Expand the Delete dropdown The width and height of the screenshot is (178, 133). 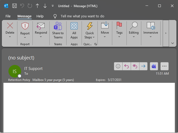10,37
